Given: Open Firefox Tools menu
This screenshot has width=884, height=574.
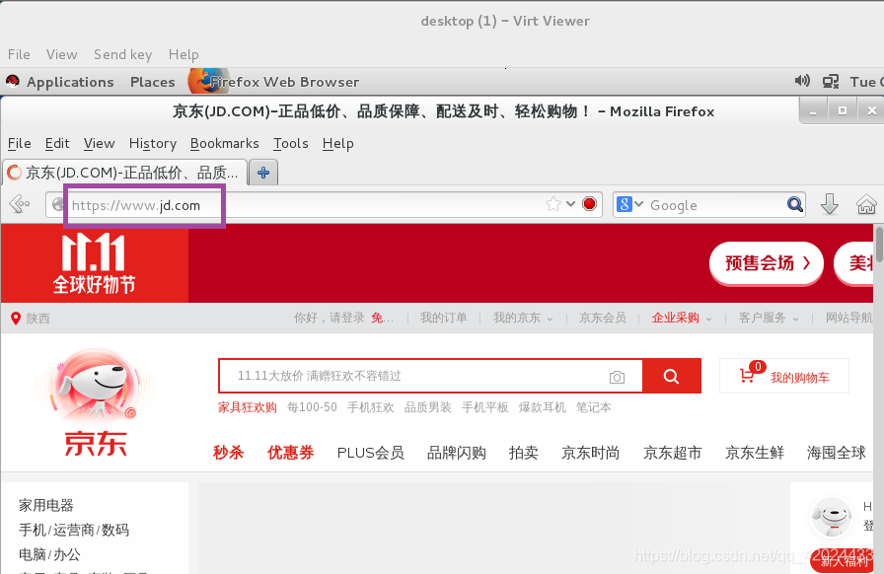Looking at the screenshot, I should coord(291,144).
